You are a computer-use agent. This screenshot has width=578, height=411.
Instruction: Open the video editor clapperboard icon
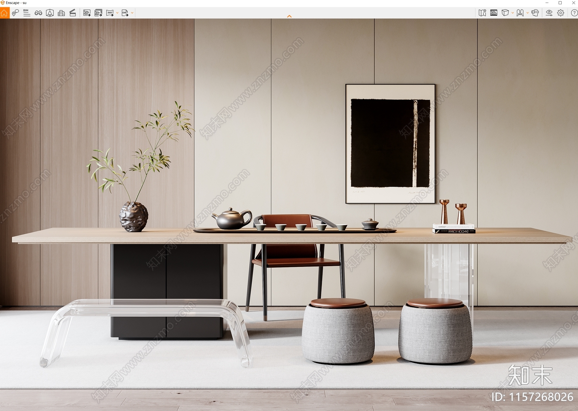(73, 13)
